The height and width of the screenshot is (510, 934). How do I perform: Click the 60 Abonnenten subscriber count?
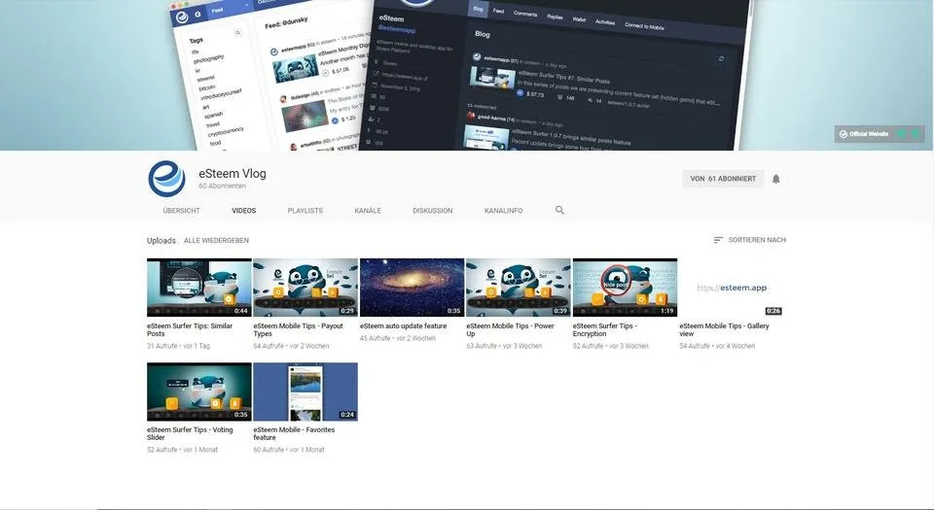click(222, 187)
